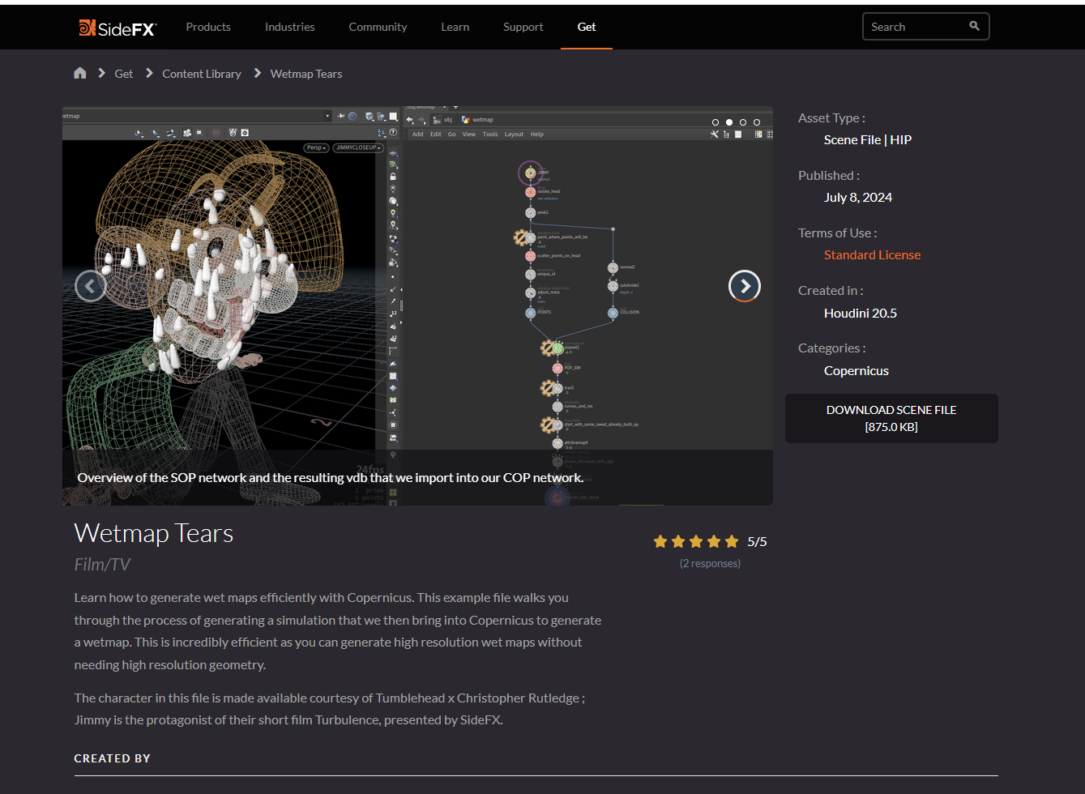Click Download Scene File button
Image resolution: width=1085 pixels, height=794 pixels.
[891, 418]
